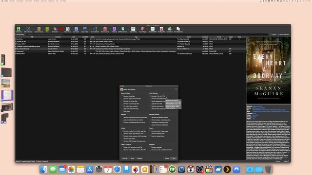Open Messages from the Dock
The height and width of the screenshot is (175, 312).
pos(53,170)
